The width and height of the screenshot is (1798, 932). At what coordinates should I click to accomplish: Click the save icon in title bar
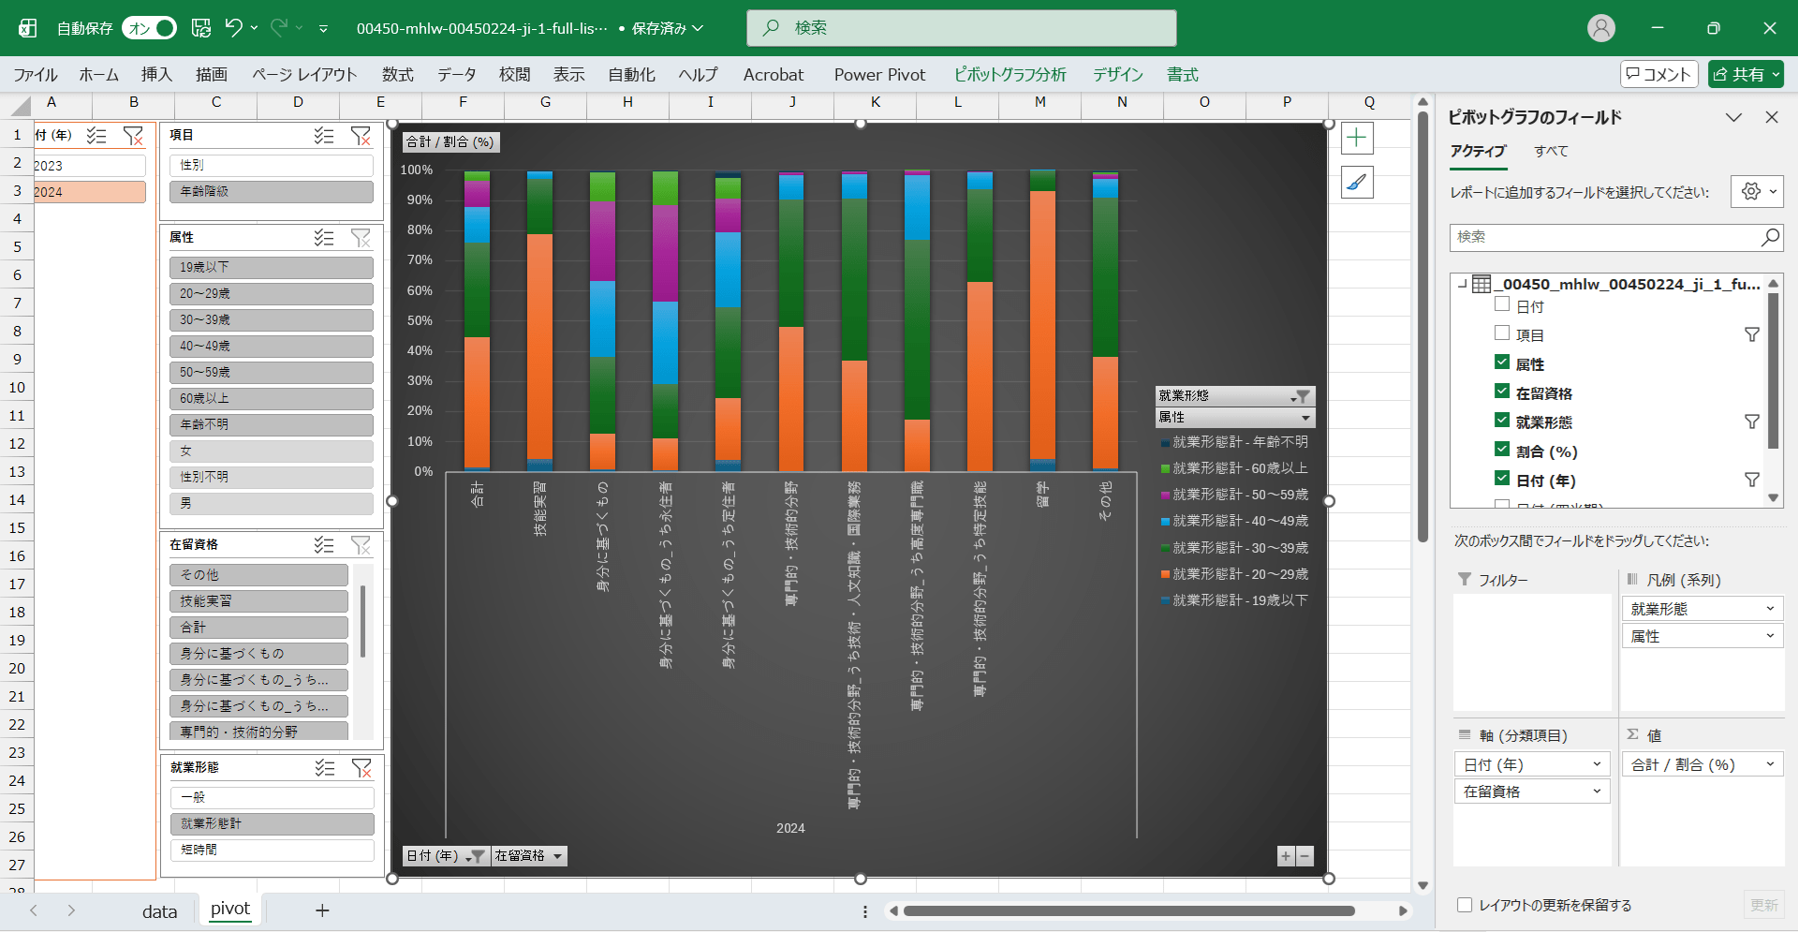pyautogui.click(x=201, y=28)
